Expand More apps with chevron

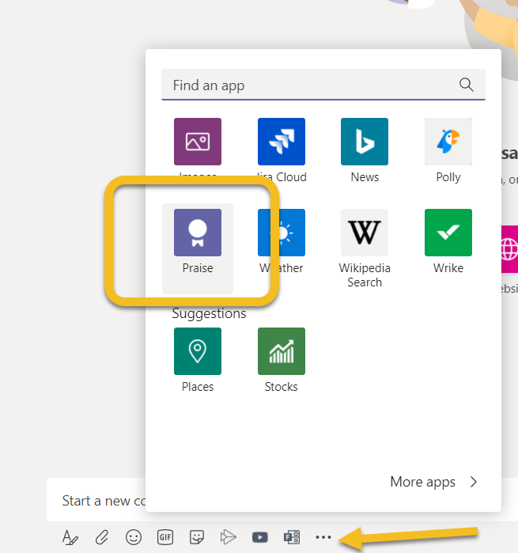474,482
